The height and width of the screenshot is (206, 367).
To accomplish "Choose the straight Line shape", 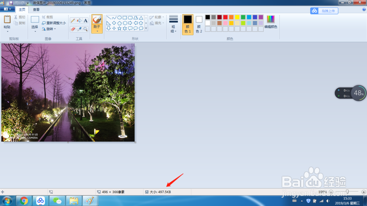I will [x=109, y=18].
